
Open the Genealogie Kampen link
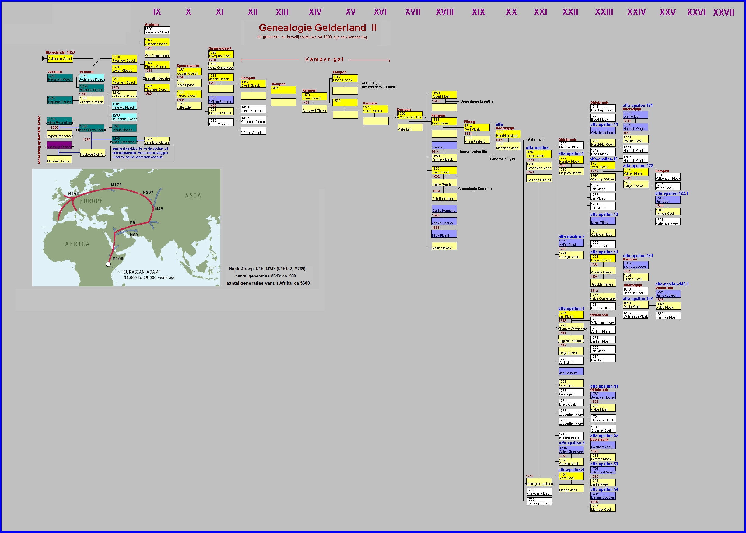tap(475, 189)
